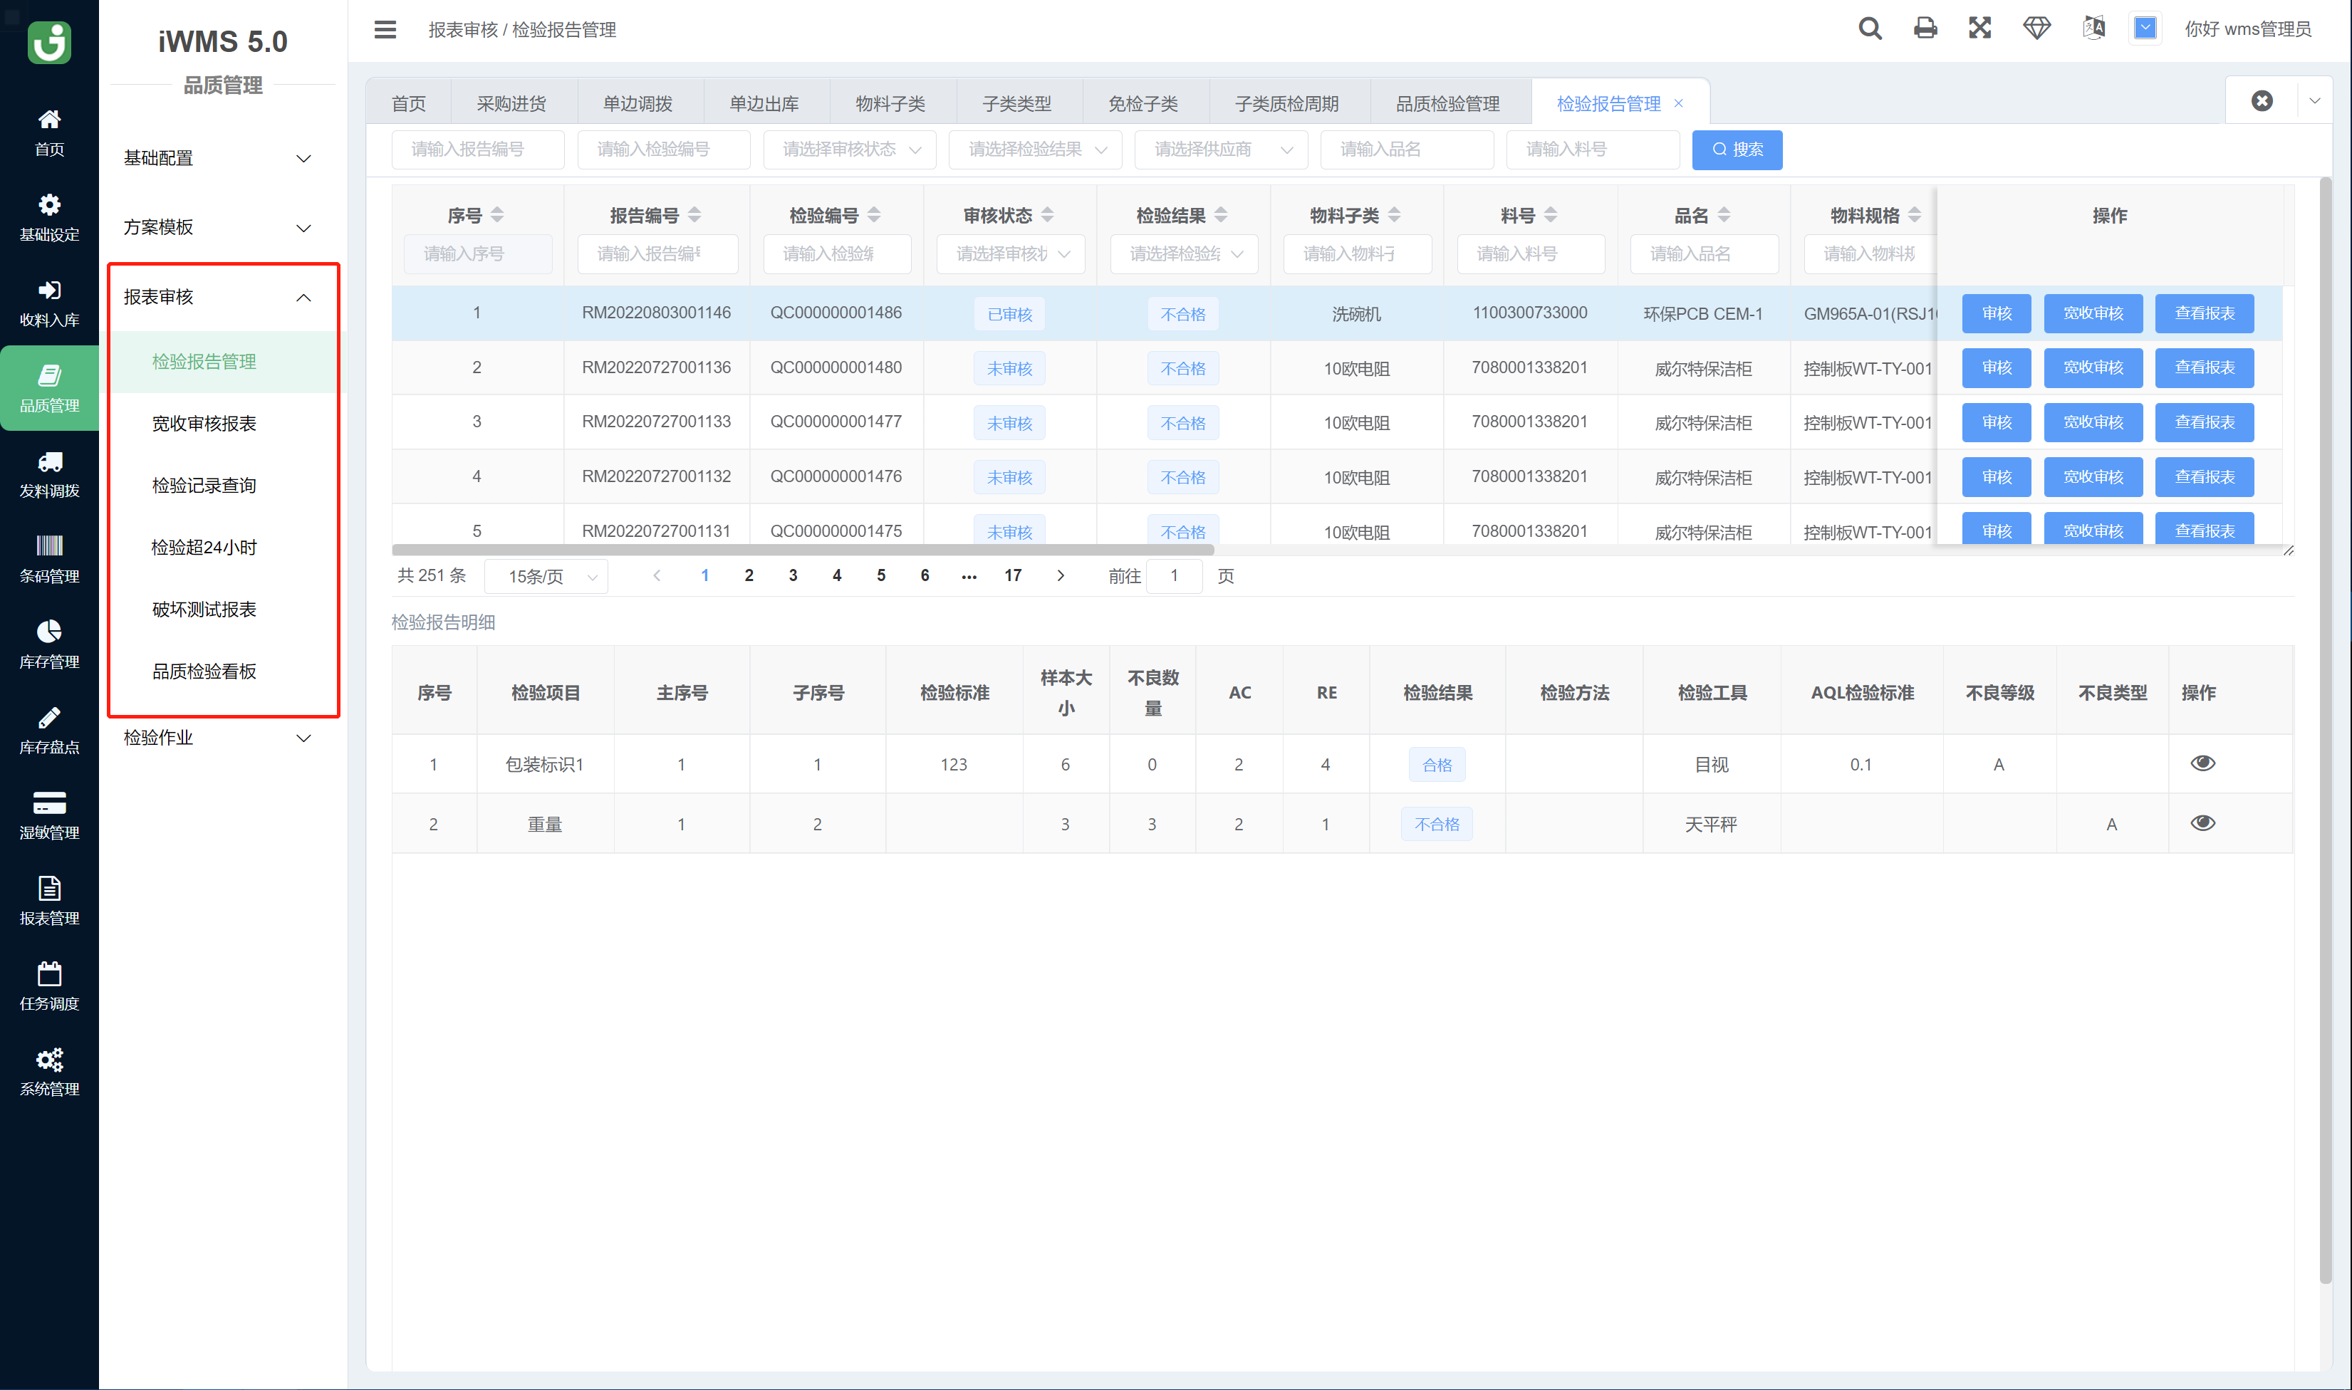Click the user avatar icon in header
Viewport: 2352px width, 1390px height.
tap(2145, 28)
